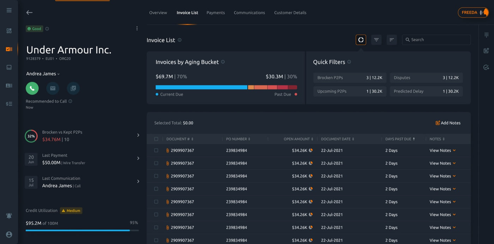The height and width of the screenshot is (244, 494).
Task: Click info icon beside Quick Filters
Action: tap(349, 62)
